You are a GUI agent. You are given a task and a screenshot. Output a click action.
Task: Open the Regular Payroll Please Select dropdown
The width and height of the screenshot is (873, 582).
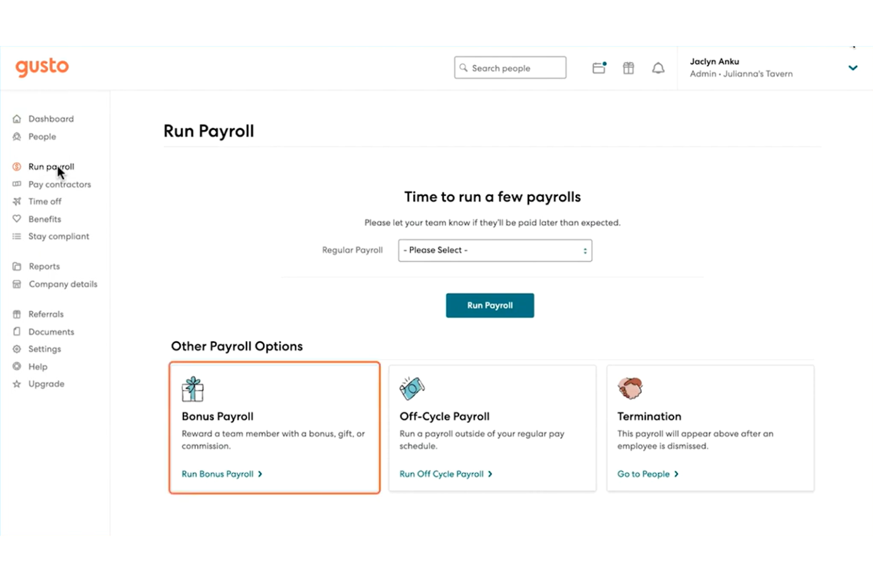coord(495,251)
